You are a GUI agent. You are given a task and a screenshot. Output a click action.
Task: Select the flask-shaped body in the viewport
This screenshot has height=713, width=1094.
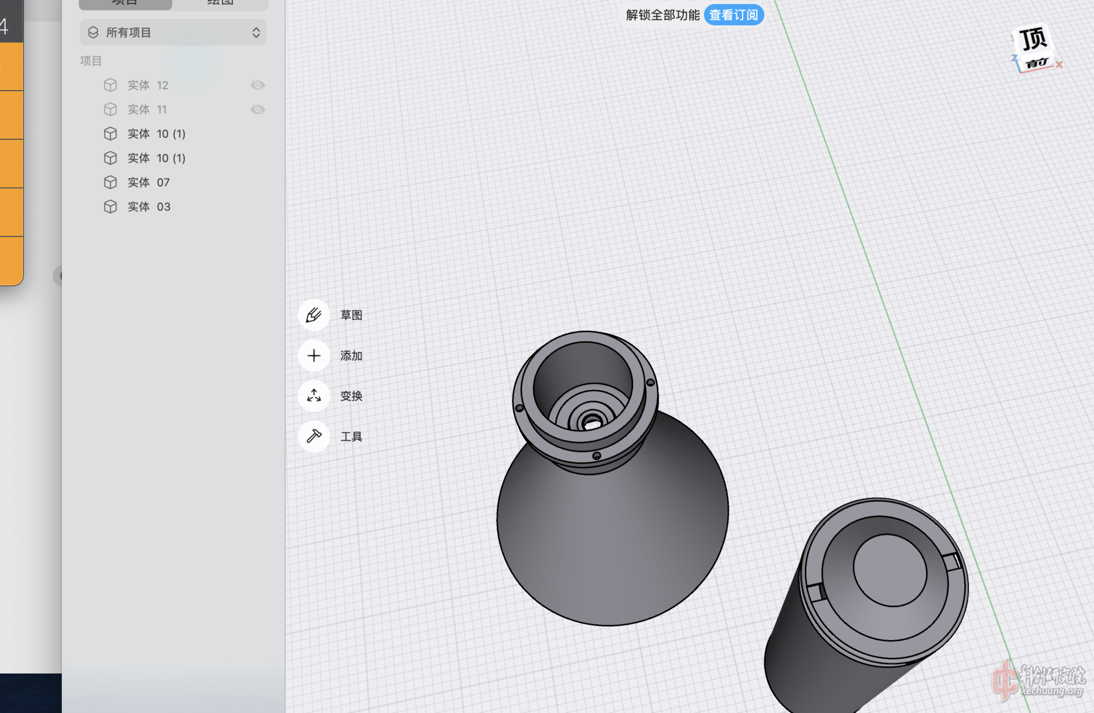tap(613, 524)
